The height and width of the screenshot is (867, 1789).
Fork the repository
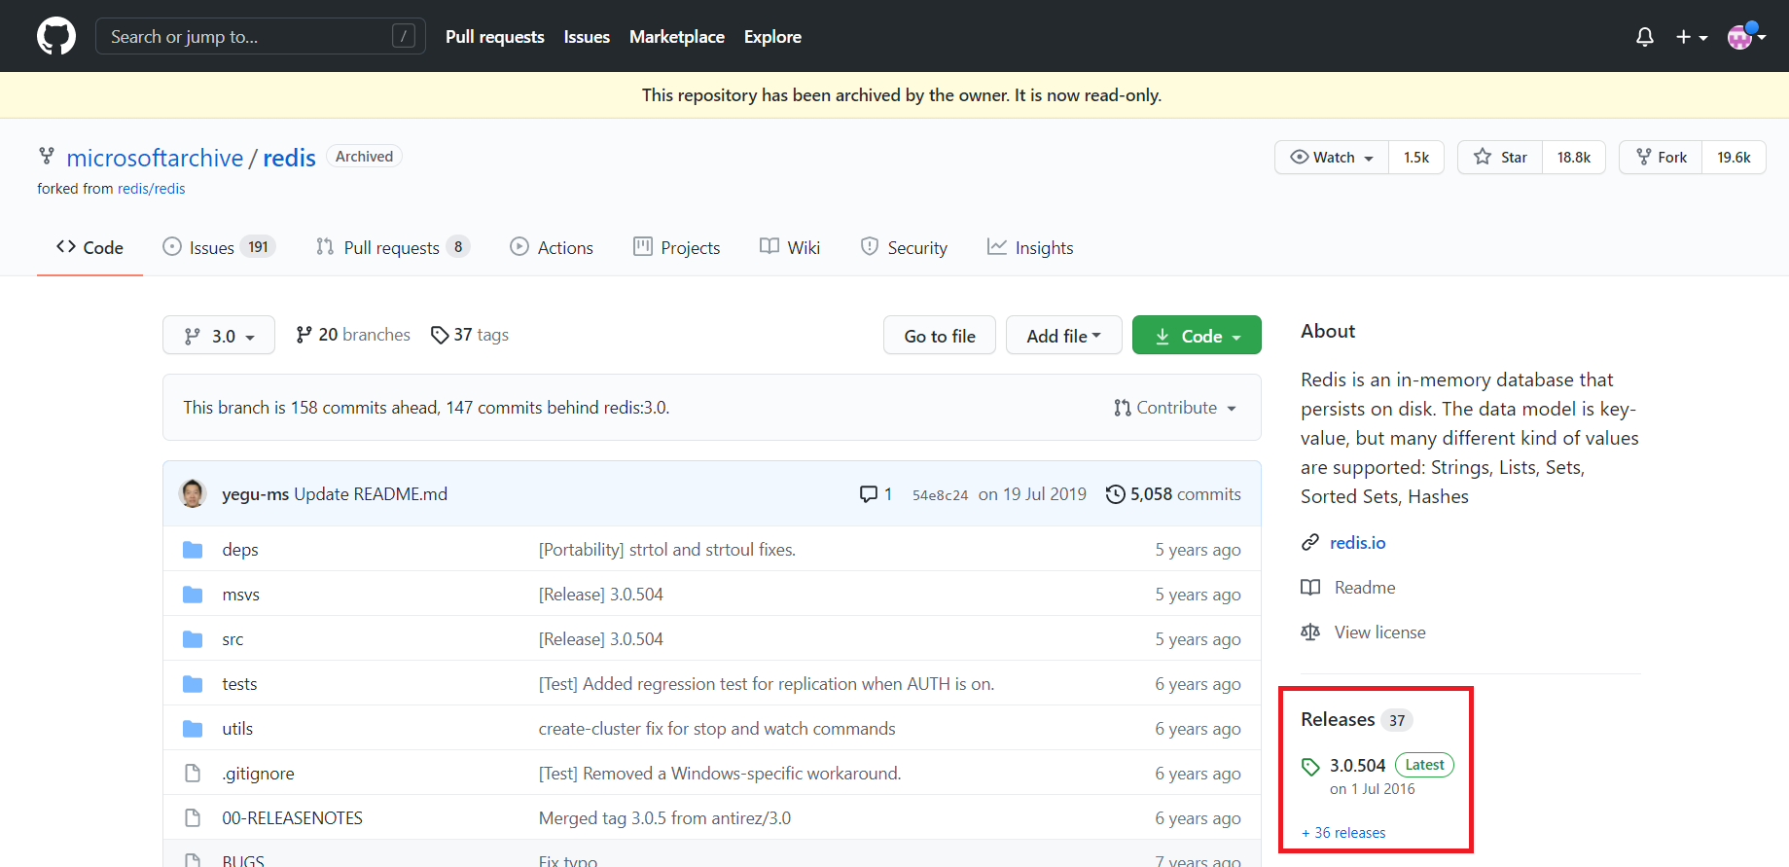[1661, 158]
